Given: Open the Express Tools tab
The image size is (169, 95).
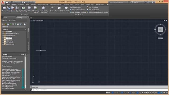Looking at the screenshot, I should pyautogui.click(x=90, y=4).
